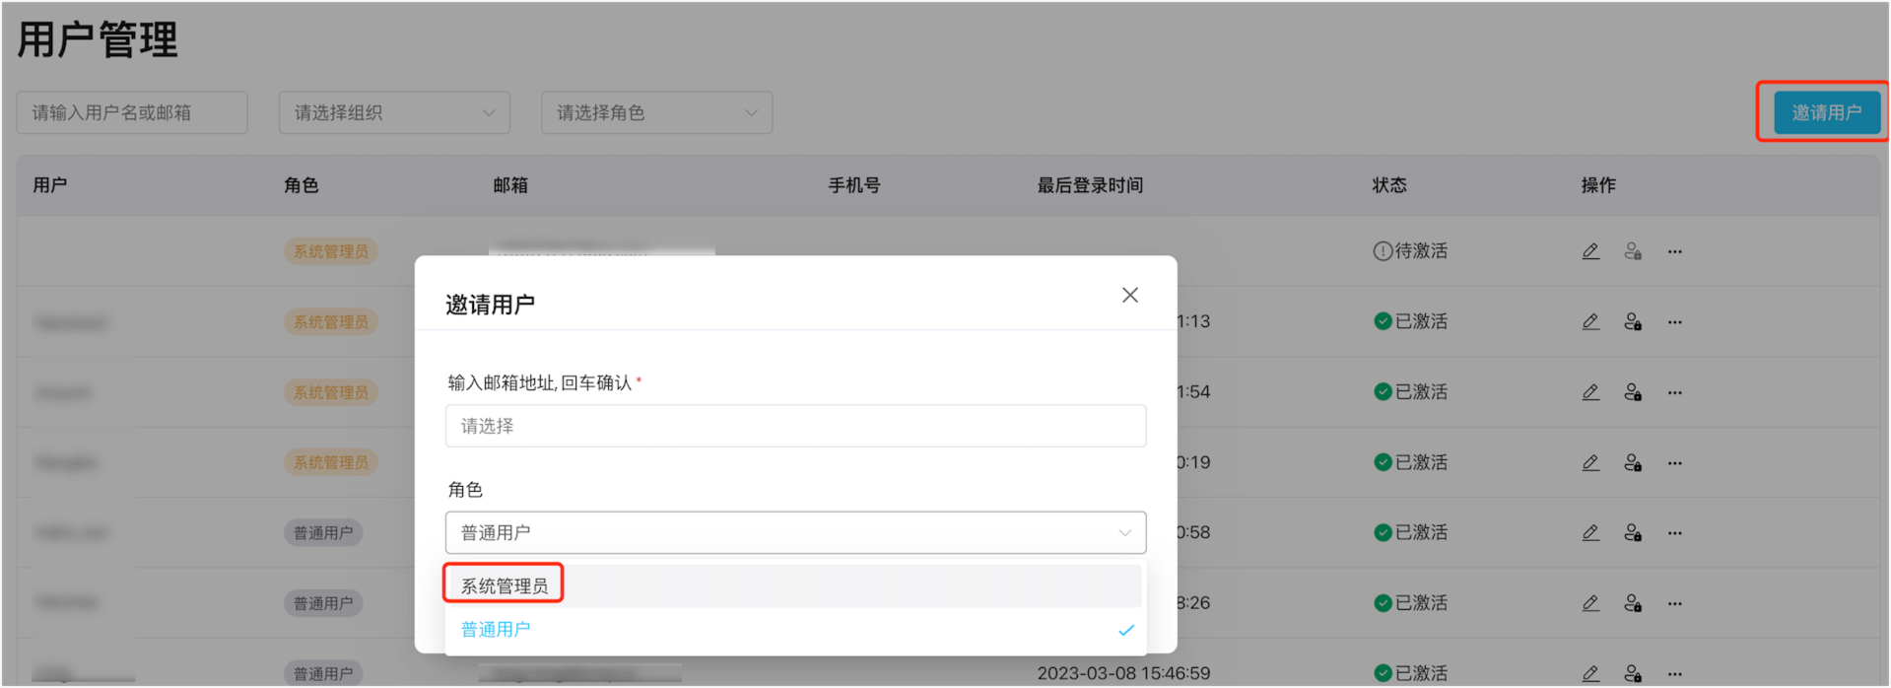Open the ellipsis menu in the 0:19 login row
This screenshot has height=688, width=1891.
coord(1674,462)
